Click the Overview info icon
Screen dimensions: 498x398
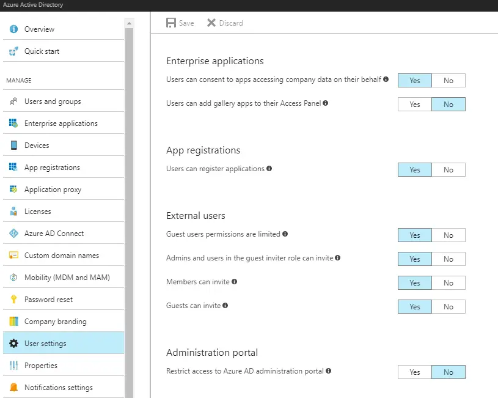coord(13,29)
